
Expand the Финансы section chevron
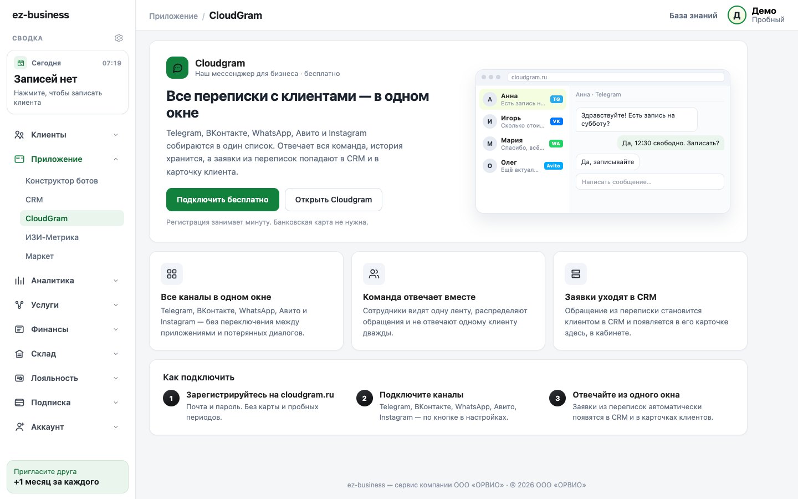(x=116, y=329)
